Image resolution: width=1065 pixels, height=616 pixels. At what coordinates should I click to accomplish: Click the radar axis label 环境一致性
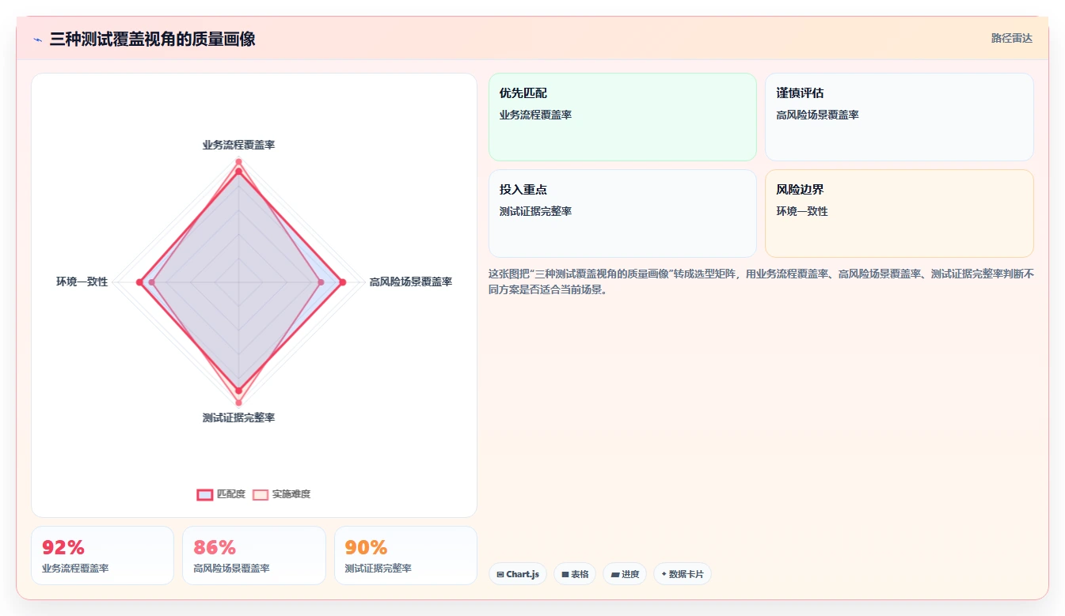pyautogui.click(x=82, y=282)
